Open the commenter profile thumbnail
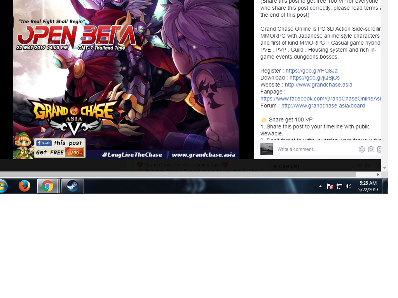The width and height of the screenshot is (398, 298). 267,149
